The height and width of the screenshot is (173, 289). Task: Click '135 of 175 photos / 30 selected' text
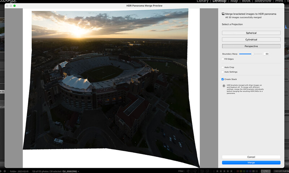click(x=47, y=171)
